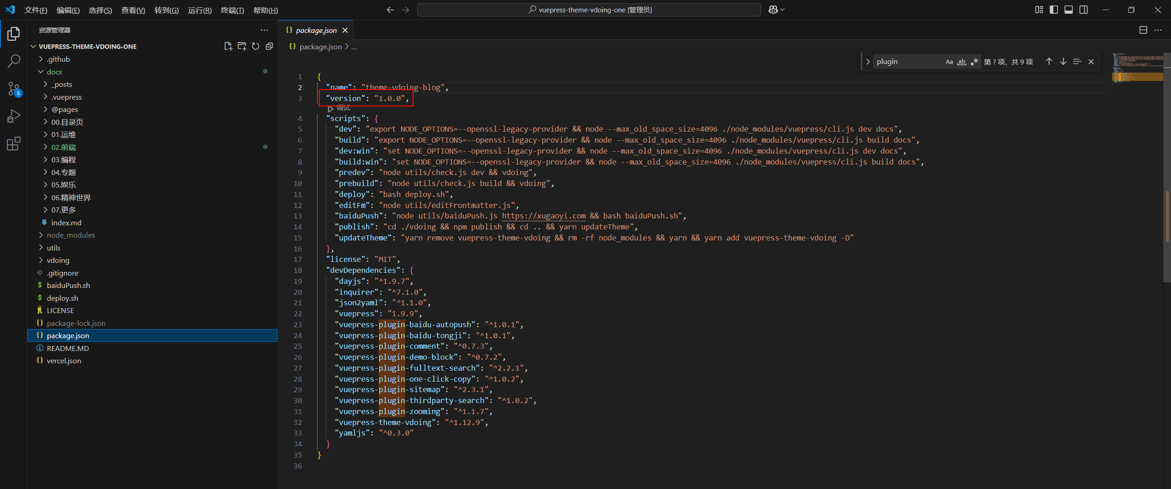The image size is (1171, 489).
Task: Open the 编辑(E) menu
Action: coord(68,10)
